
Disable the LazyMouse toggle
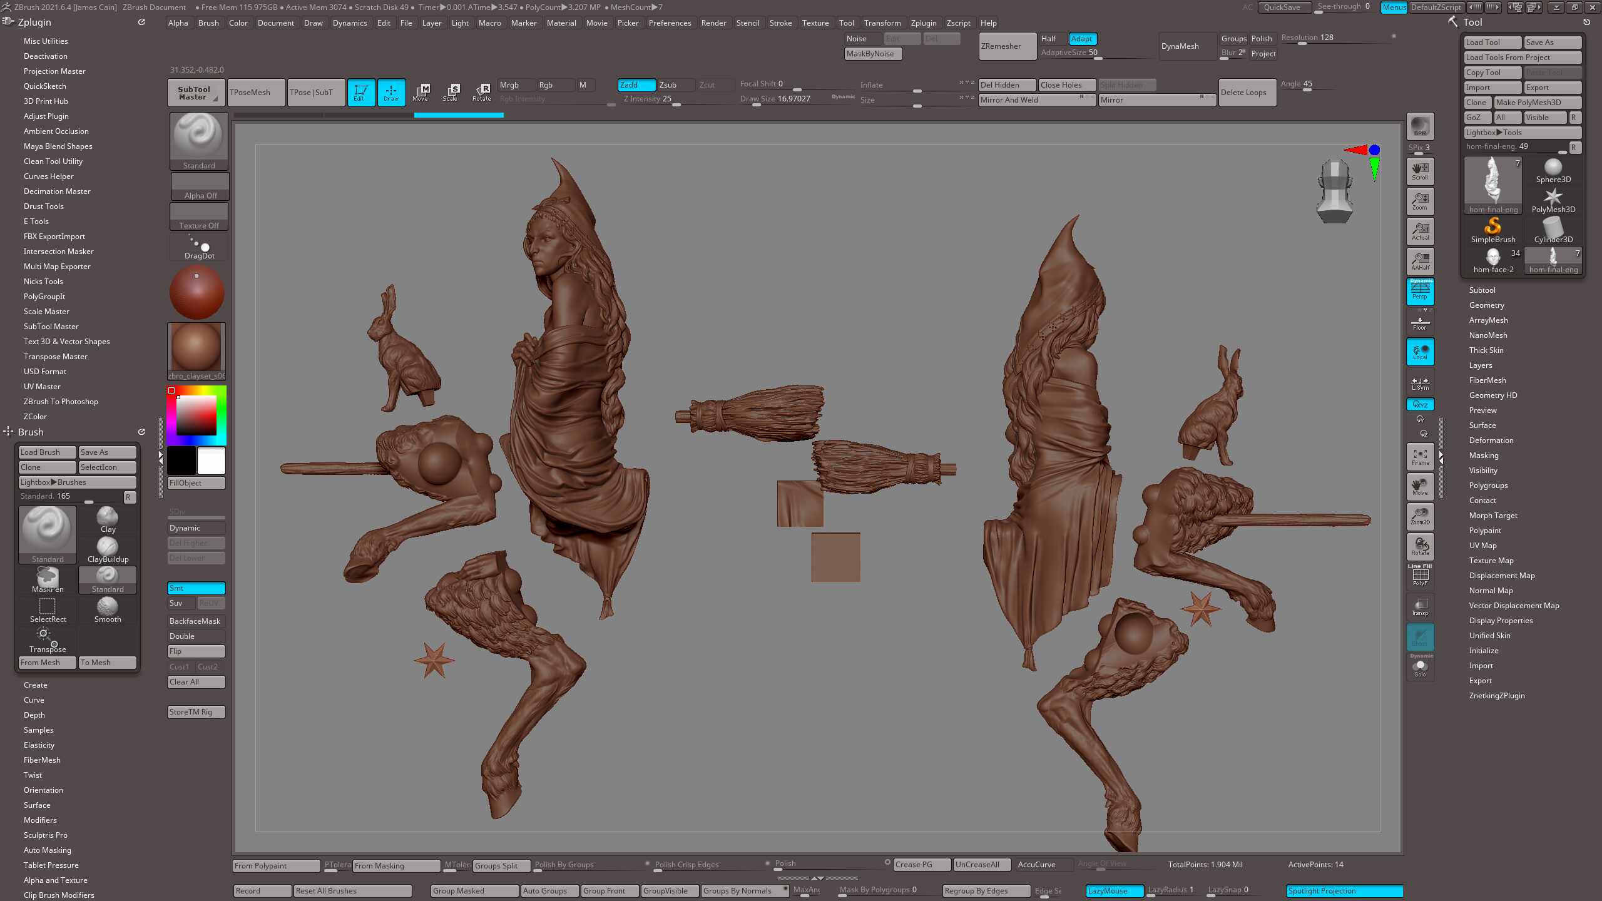click(x=1114, y=890)
